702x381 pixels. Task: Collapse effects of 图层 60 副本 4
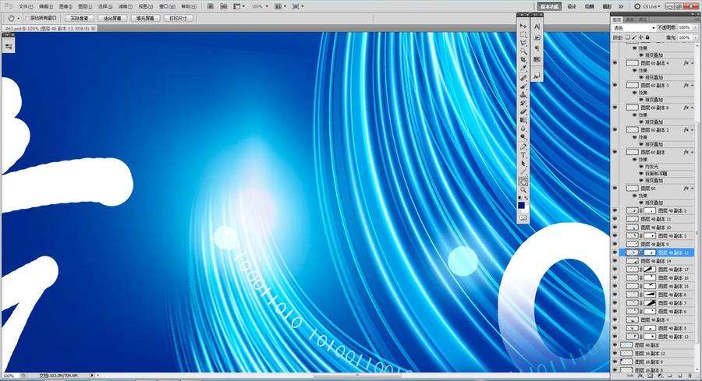(x=693, y=63)
